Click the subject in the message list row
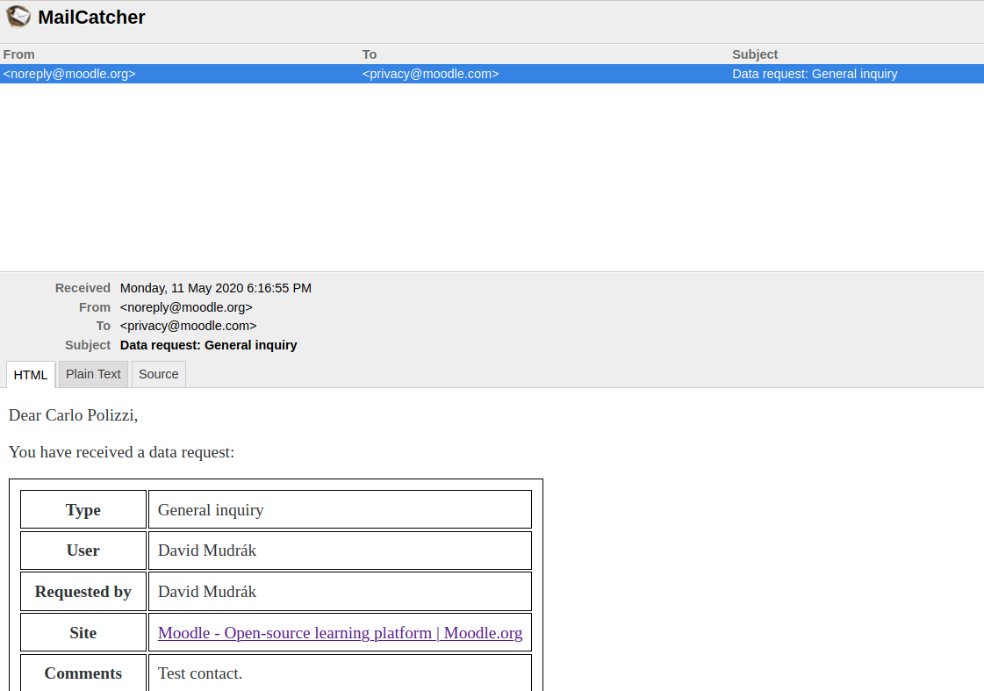Screen dimensions: 984x691 point(815,74)
